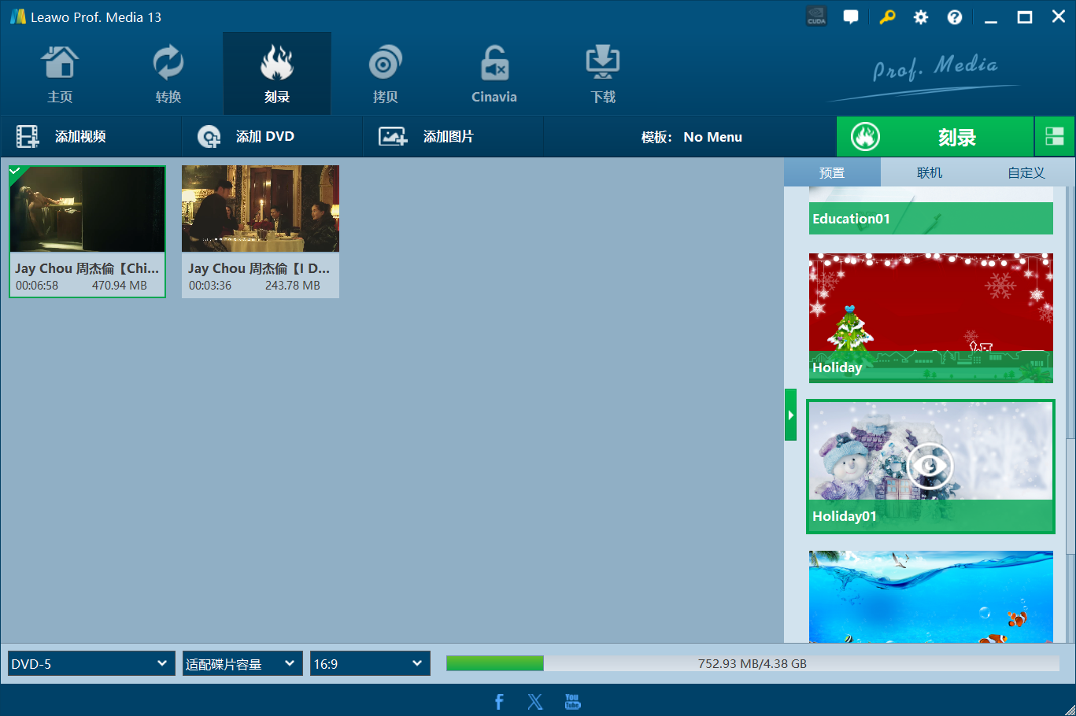The height and width of the screenshot is (716, 1076).
Task: Open the X (Twitter) link
Action: (535, 702)
